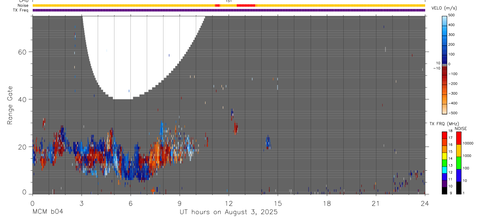Click the wide red segment in the Noise strip
Screen dimensions: 478x220
click(x=246, y=5)
